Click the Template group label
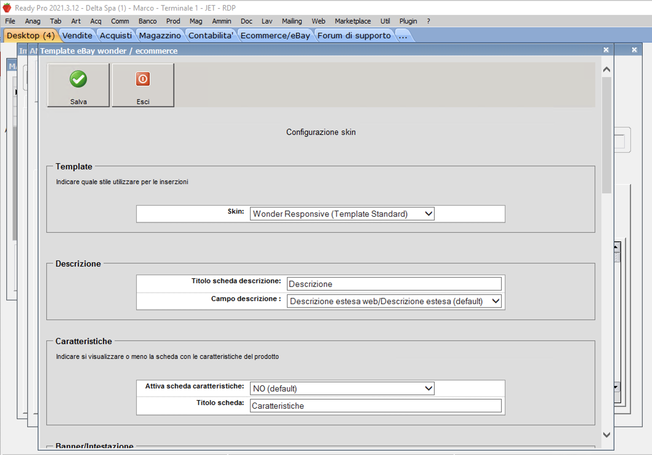The image size is (652, 455). (74, 167)
